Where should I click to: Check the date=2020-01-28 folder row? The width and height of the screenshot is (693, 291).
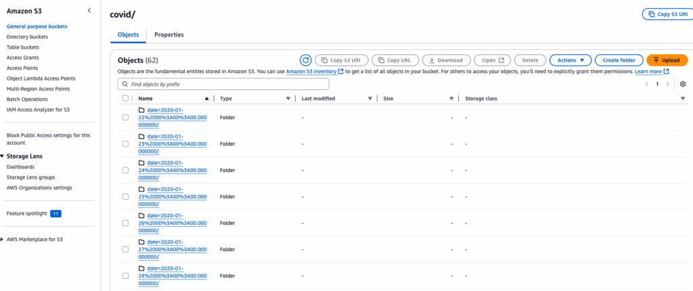pos(125,275)
